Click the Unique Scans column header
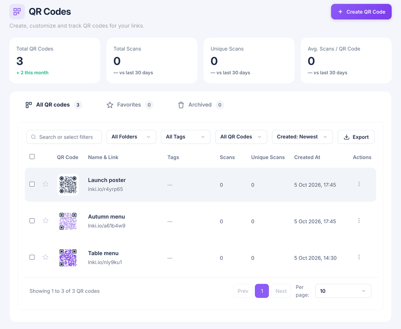This screenshot has height=329, width=401. 268,157
